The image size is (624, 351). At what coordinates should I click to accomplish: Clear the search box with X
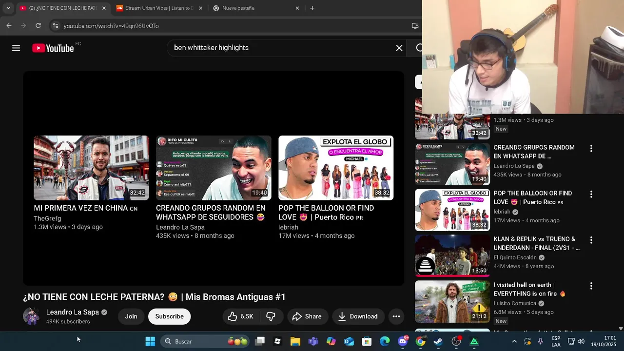pyautogui.click(x=399, y=48)
